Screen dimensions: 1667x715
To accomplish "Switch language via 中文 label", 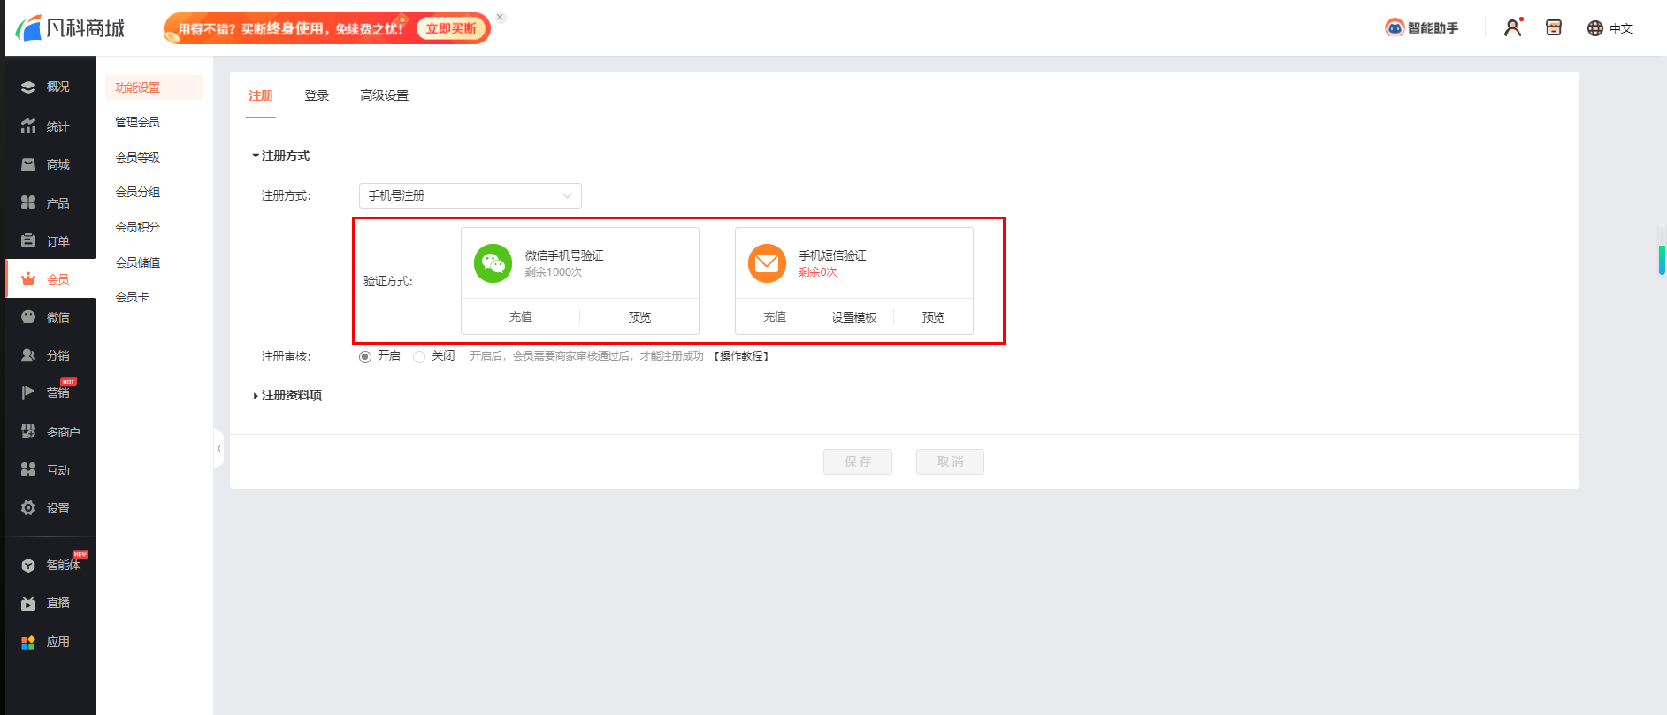I will pyautogui.click(x=1621, y=28).
